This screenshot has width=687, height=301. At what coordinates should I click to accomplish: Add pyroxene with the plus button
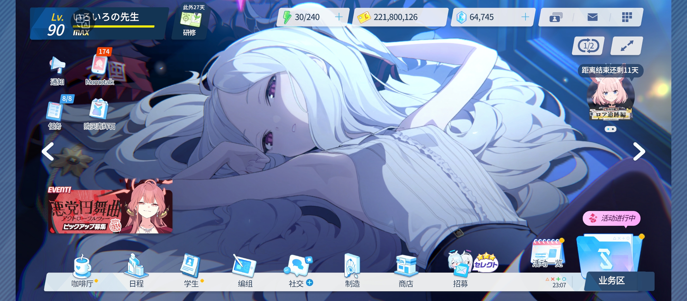point(525,17)
